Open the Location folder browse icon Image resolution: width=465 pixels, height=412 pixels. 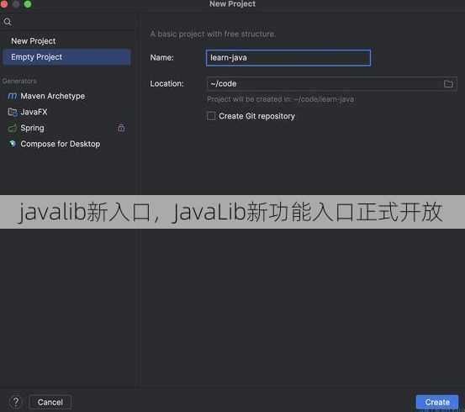pos(448,83)
